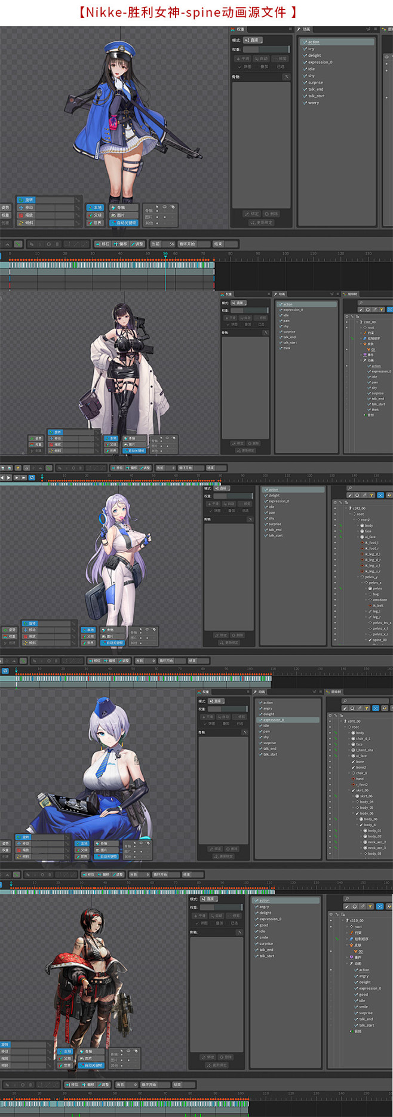Open the 层级树 tab above c070_00 tree

point(334,692)
